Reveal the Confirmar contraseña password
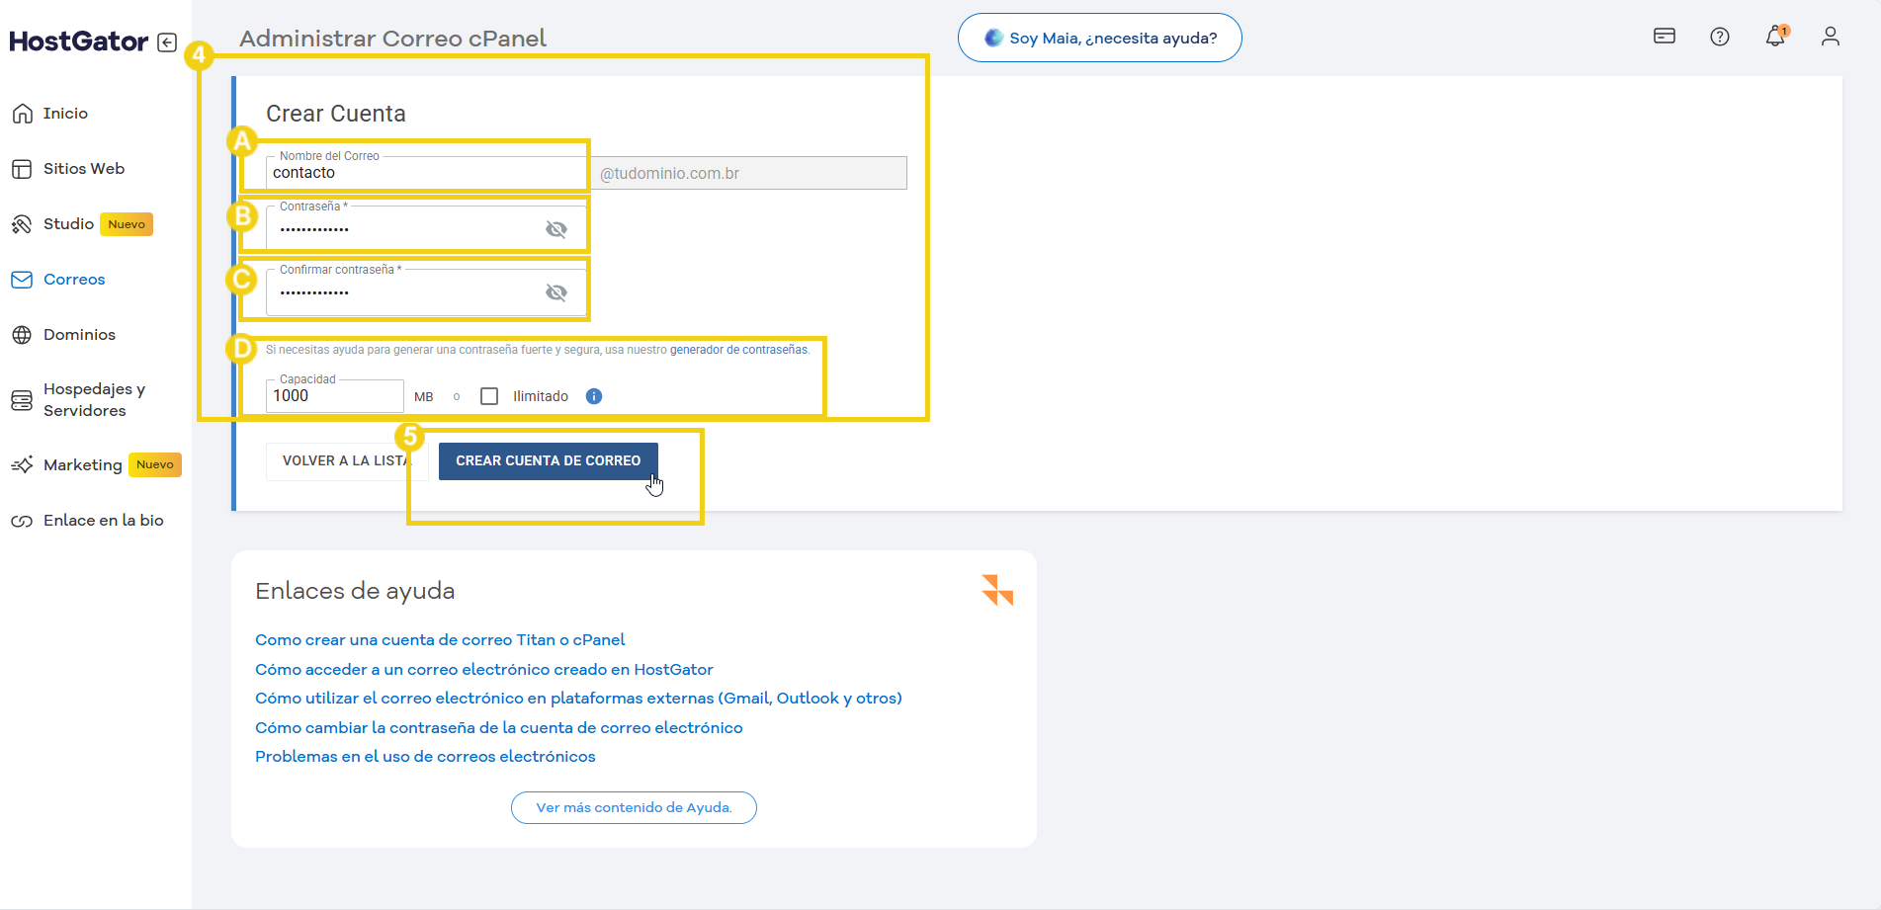This screenshot has height=910, width=1881. tap(556, 292)
